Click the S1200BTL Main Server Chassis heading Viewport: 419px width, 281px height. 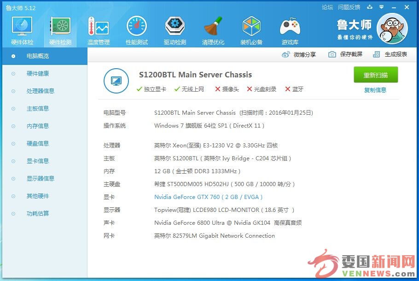[x=195, y=75]
